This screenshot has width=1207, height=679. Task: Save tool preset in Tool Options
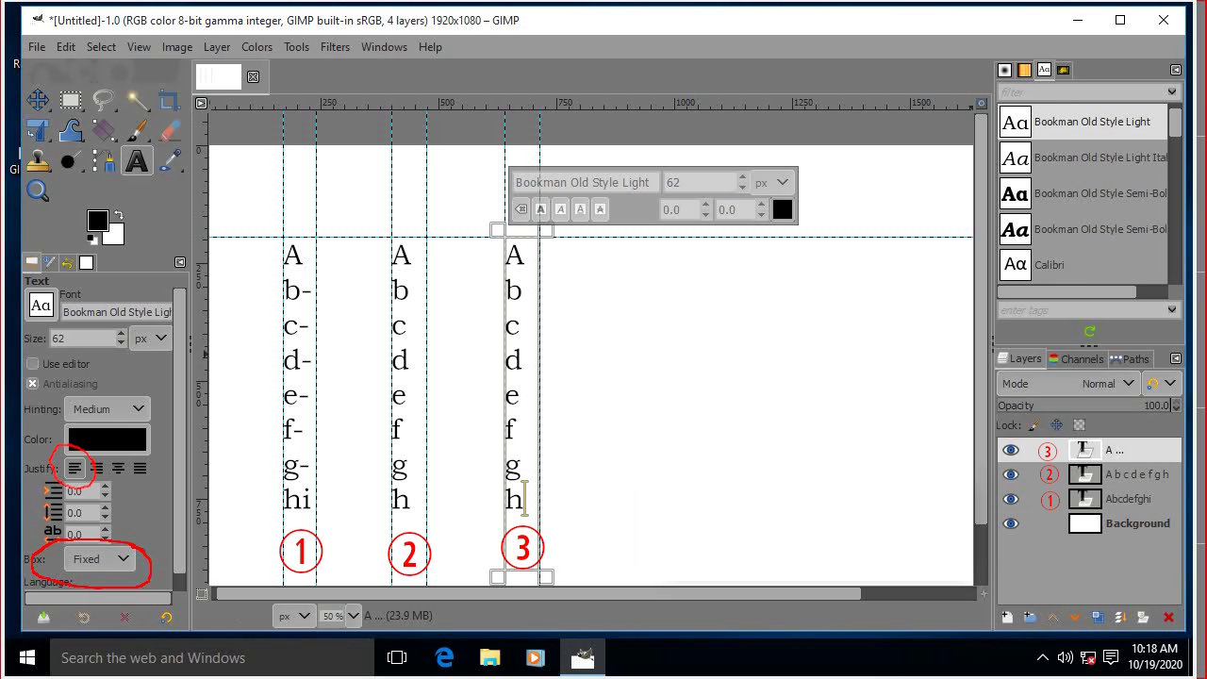43,618
